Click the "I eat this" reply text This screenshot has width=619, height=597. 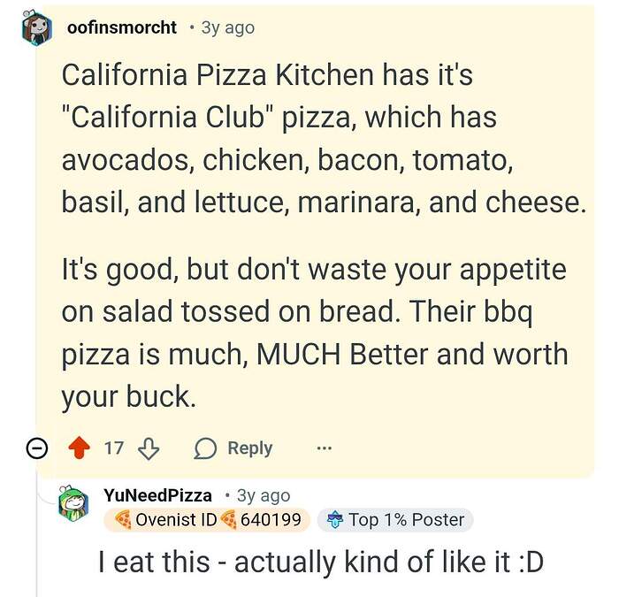point(321,563)
